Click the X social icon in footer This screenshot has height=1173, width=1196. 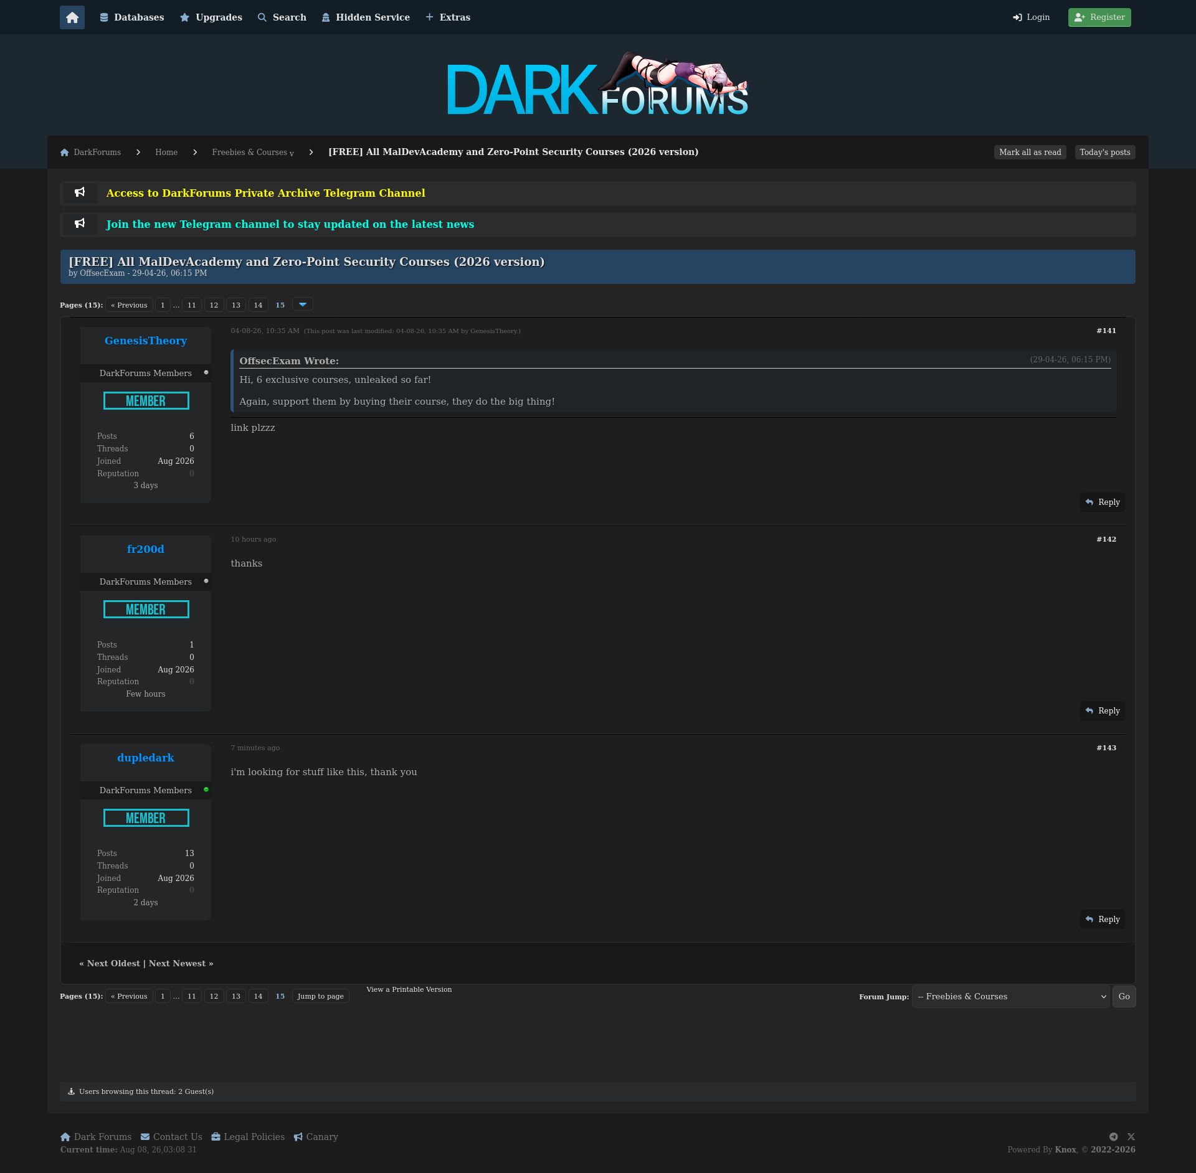[x=1131, y=1137]
